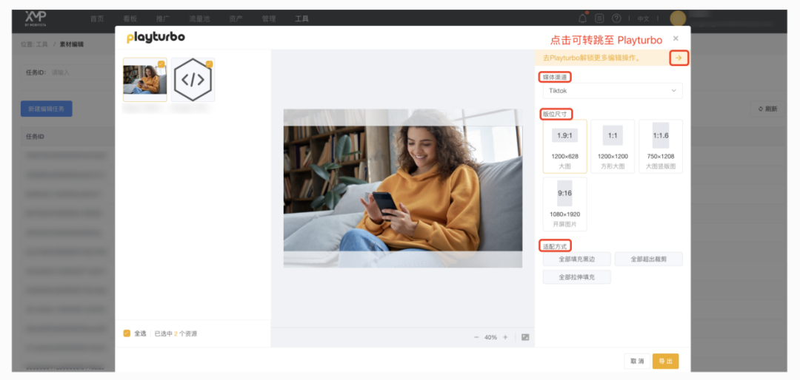Click the 工具 breadcrumb link
Viewport: 800px width, 380px height.
(41, 44)
